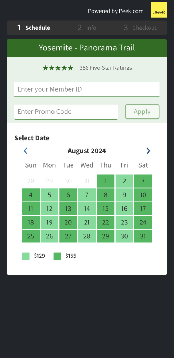The image size is (174, 358).
Task: Select August 1 on the calendar
Action: 106,181
